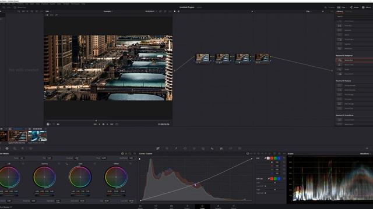Stop playback in the viewer

[x=104, y=124]
